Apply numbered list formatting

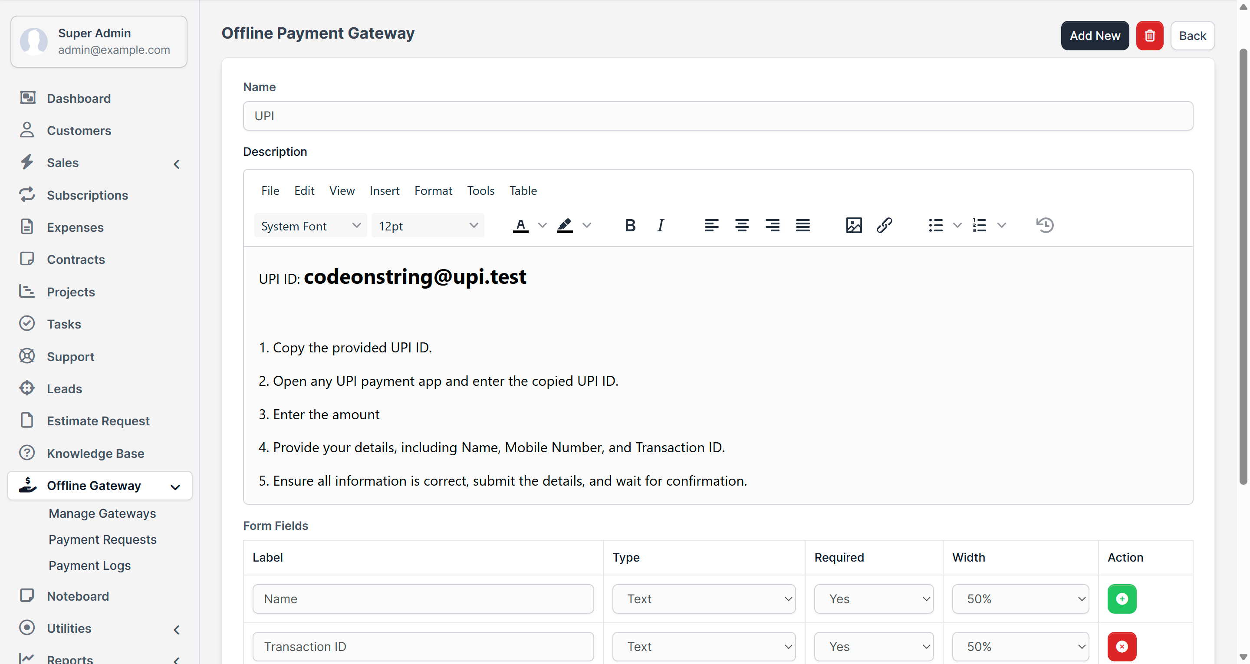[x=980, y=225]
